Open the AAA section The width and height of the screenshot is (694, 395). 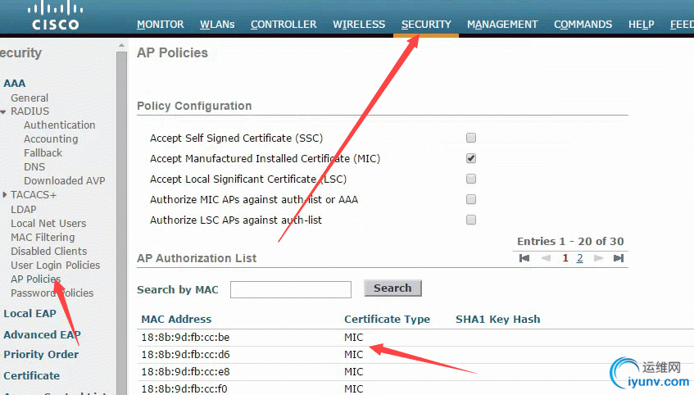pyautogui.click(x=15, y=84)
